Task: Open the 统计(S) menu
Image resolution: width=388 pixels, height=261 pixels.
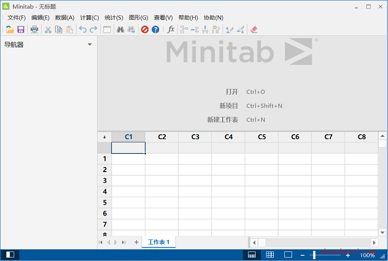Action: [x=114, y=18]
